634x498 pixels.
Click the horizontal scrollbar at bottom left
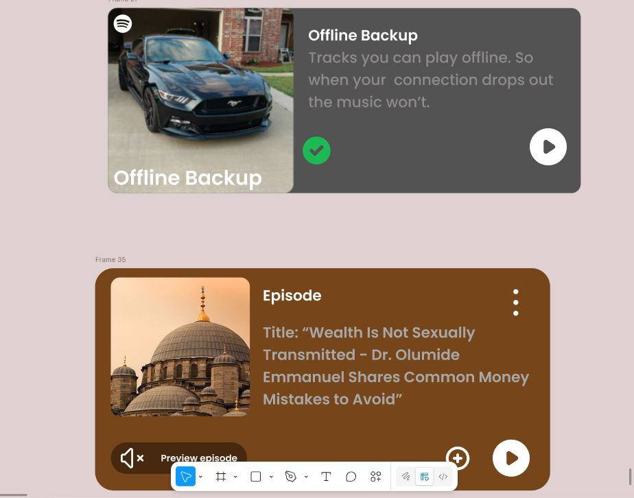[x=13, y=495]
